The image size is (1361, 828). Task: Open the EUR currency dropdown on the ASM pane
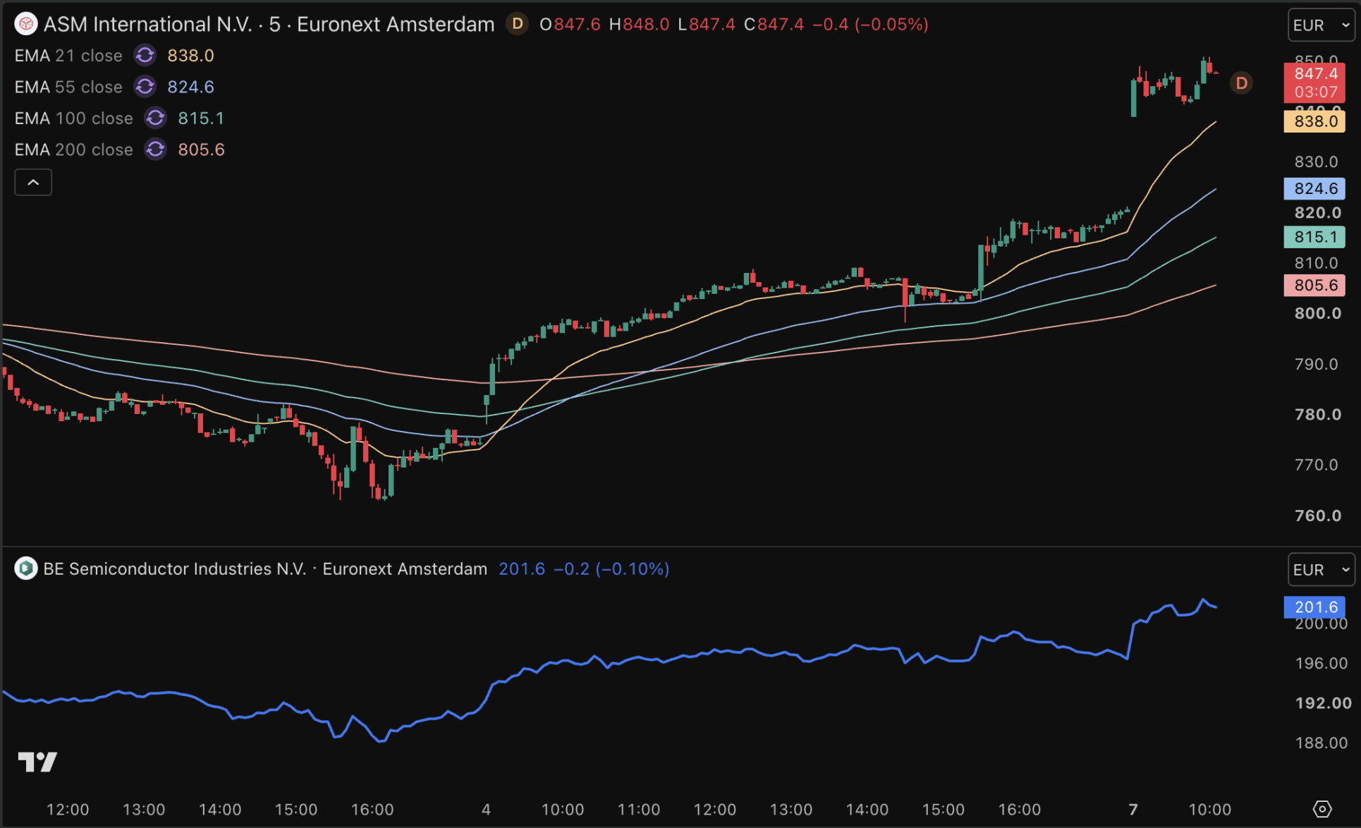point(1321,25)
